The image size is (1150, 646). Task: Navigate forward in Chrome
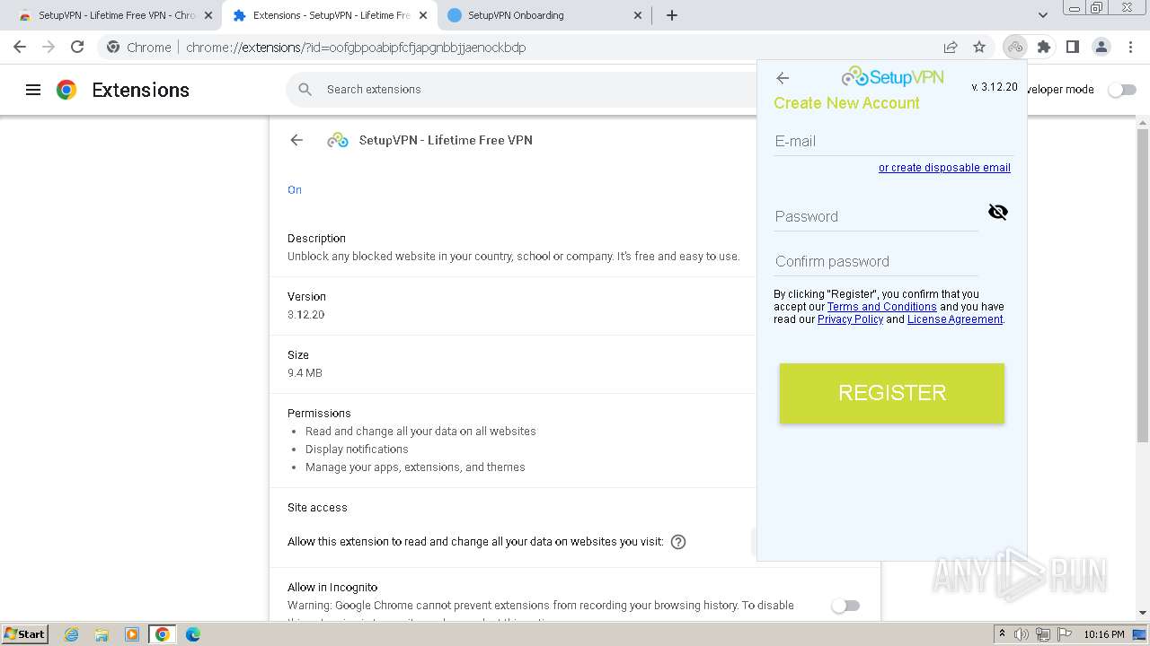(49, 47)
